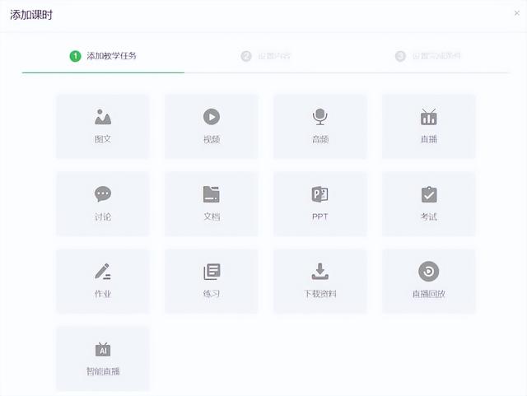Click the 智能直播 label text
527x396 pixels.
pyautogui.click(x=103, y=371)
